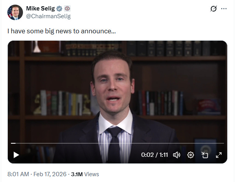Click the 8:01 AM post time
The width and height of the screenshot is (235, 182).
18,174
